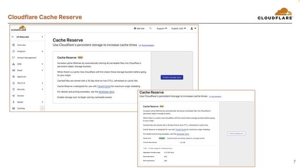Click the green Enabled status badge
This screenshot has height=168, width=300.
[162, 138]
